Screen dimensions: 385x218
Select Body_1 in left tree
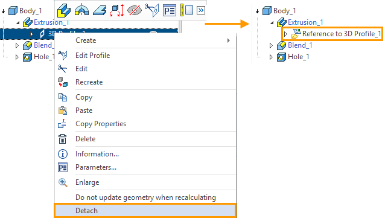(x=31, y=11)
